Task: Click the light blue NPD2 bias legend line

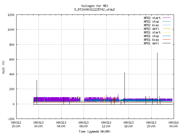Action: [x=167, y=25]
